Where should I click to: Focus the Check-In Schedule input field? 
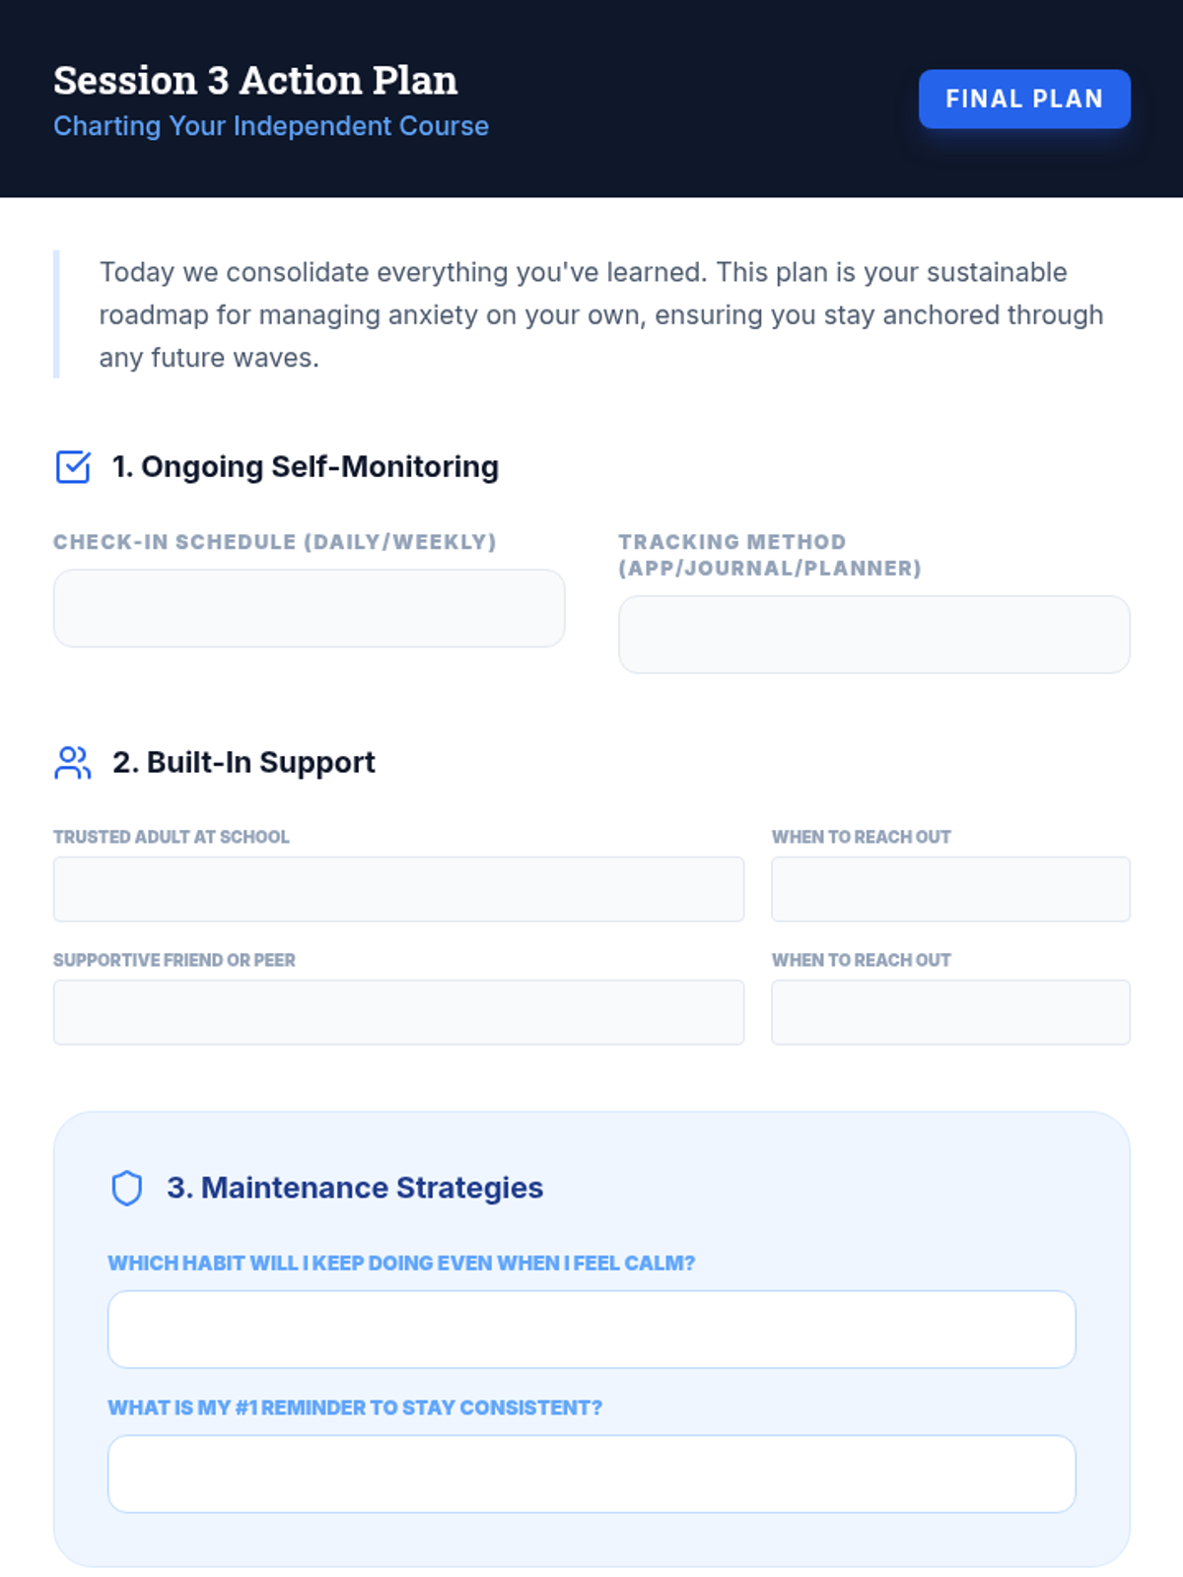tap(309, 608)
